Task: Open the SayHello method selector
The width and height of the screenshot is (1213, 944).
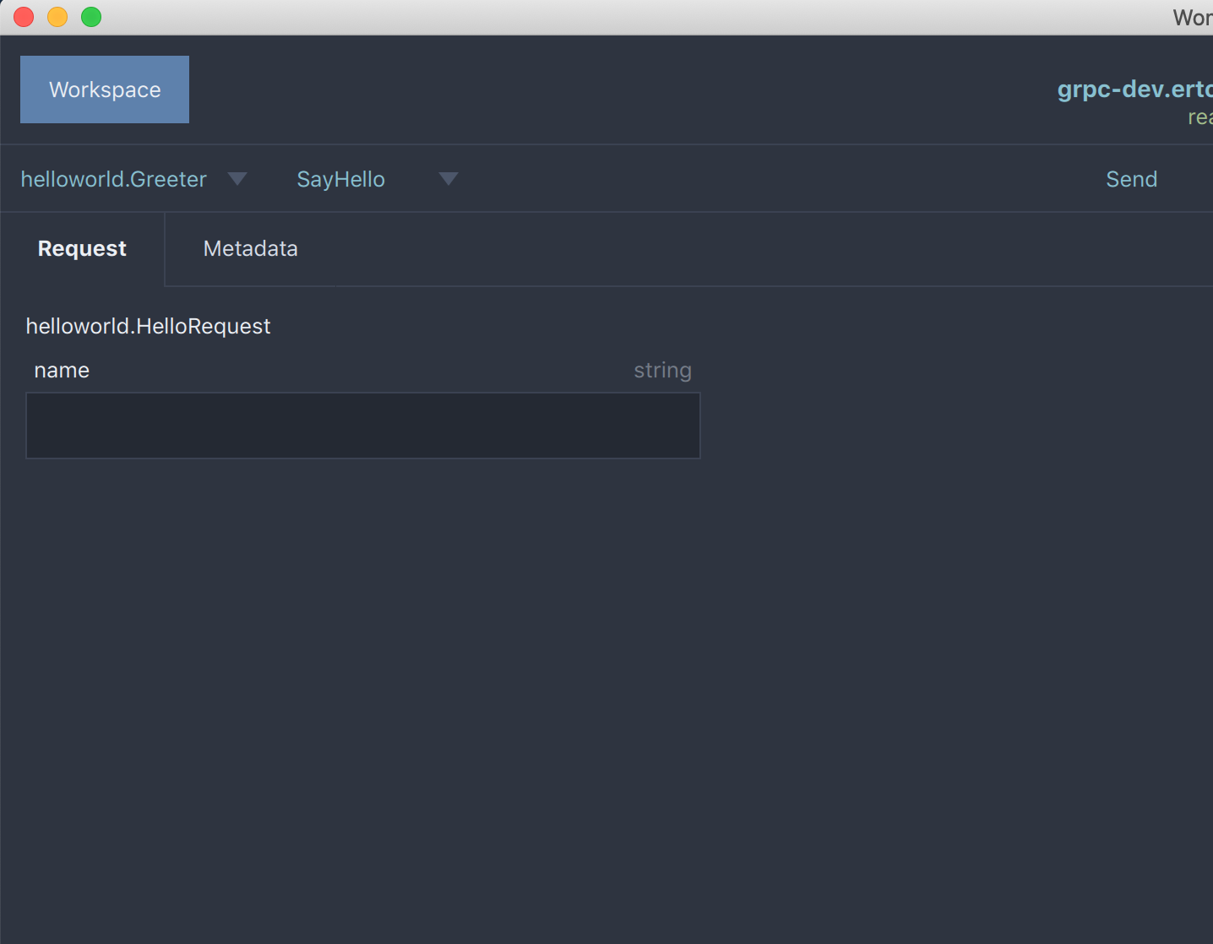Action: tap(340, 179)
